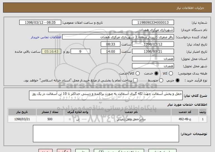Click the quantity cell 500

pos(50,119)
